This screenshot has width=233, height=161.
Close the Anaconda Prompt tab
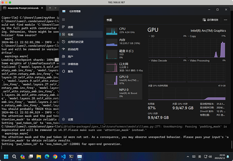(42, 8)
